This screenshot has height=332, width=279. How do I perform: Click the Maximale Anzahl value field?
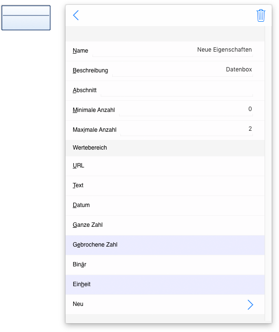click(186, 130)
